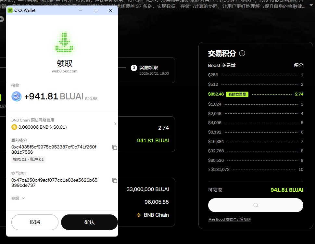The width and height of the screenshot is (315, 244).
Task: Maximize the OKX Wallet window
Action: (95, 10)
